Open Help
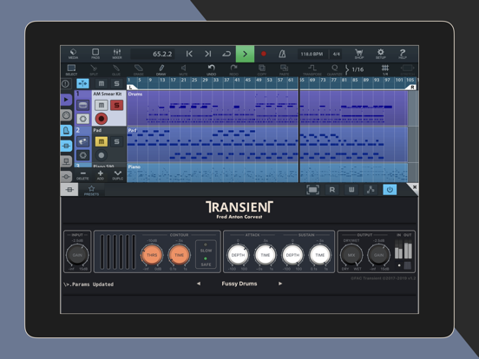This screenshot has height=359, width=479. tap(403, 54)
